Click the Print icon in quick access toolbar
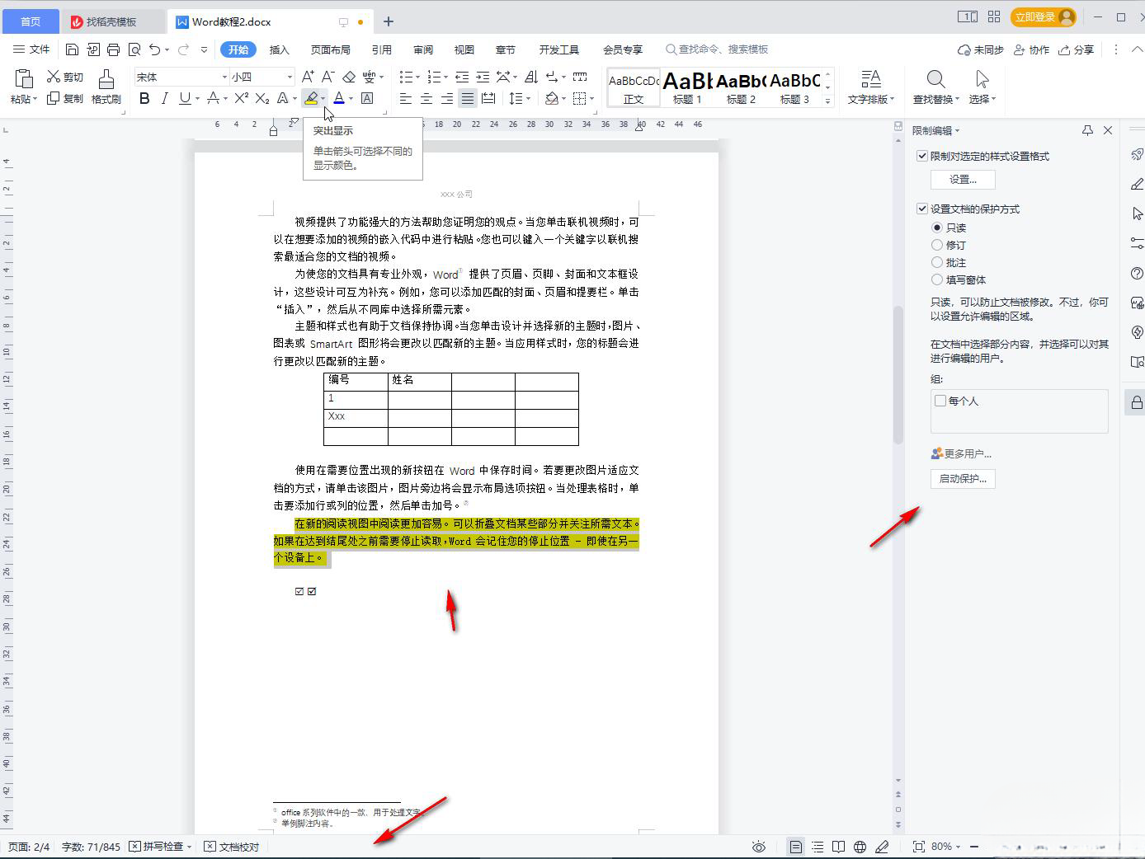 pos(113,49)
